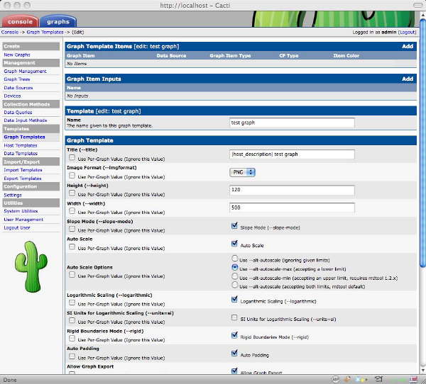Tick Per-Graph Value checkbox under Auto Scale Options
Image resolution: width=426 pixels, height=384 pixels.
click(72, 275)
